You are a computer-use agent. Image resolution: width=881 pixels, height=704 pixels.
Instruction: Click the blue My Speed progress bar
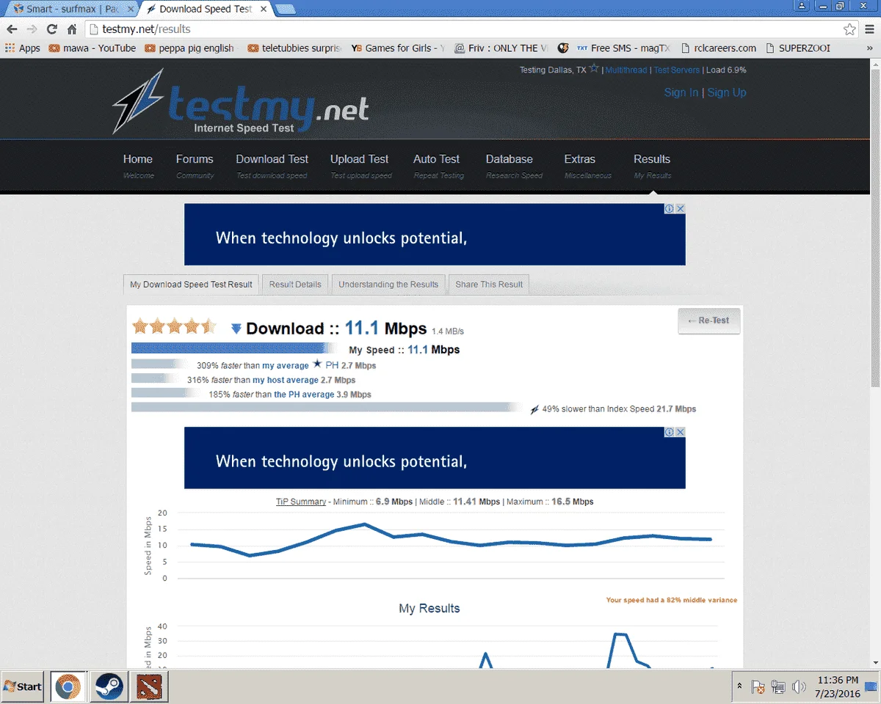tap(233, 348)
